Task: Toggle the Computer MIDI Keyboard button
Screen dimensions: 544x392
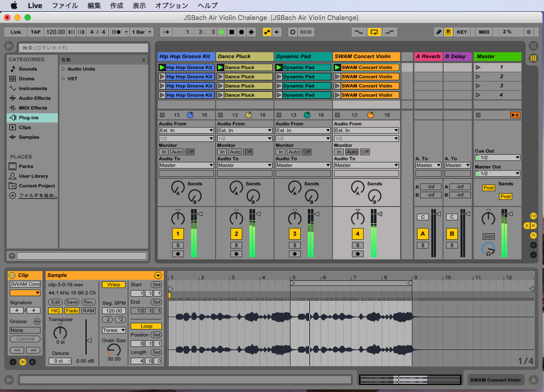Action: (448, 32)
